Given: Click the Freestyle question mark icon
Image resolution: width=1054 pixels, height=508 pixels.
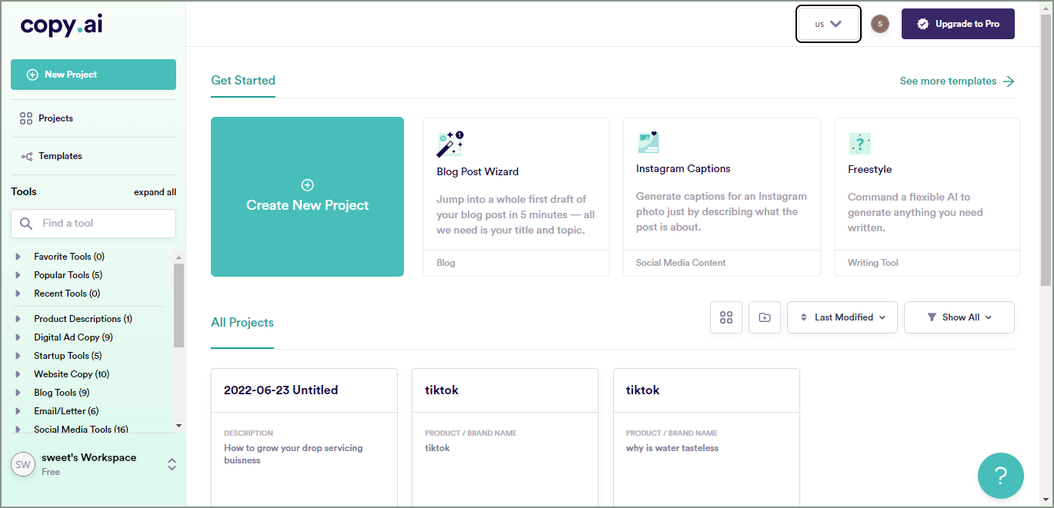Looking at the screenshot, I should tap(859, 144).
